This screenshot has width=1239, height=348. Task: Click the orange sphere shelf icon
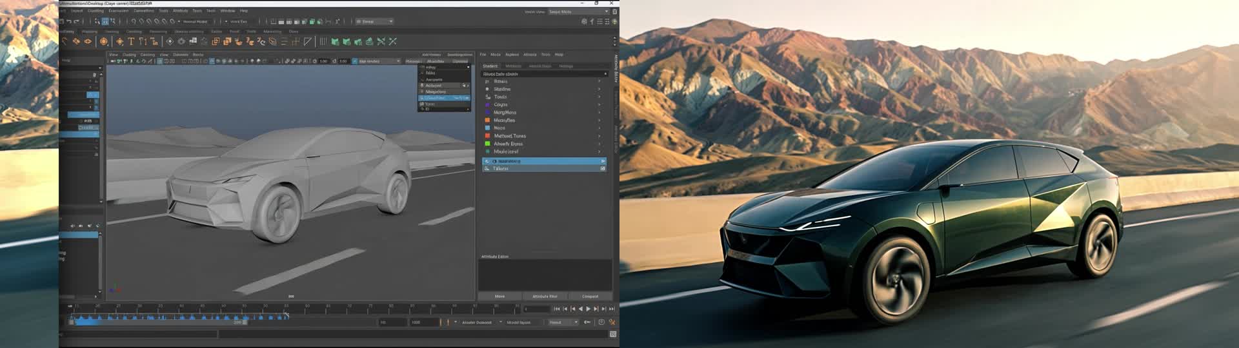coord(104,41)
